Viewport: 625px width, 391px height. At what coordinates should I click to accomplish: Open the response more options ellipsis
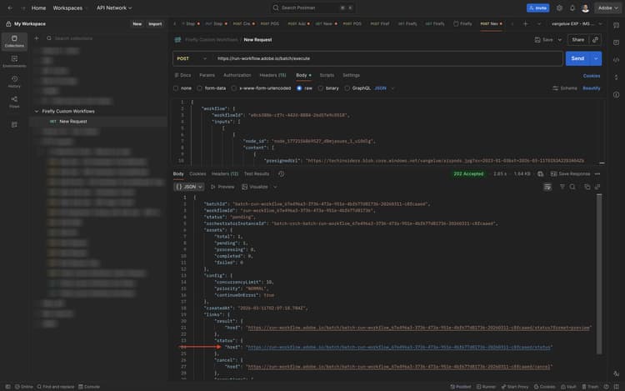[x=597, y=173]
